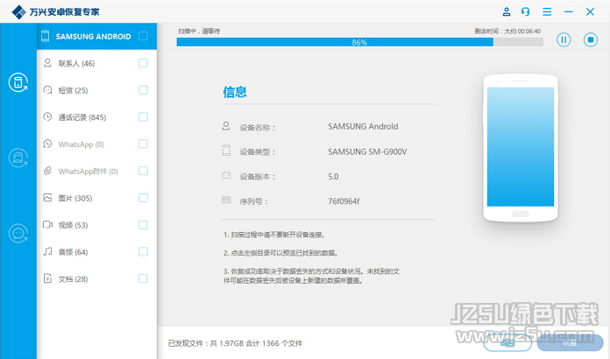Click device version 5.0 value
The image size is (610, 359).
[x=333, y=176]
